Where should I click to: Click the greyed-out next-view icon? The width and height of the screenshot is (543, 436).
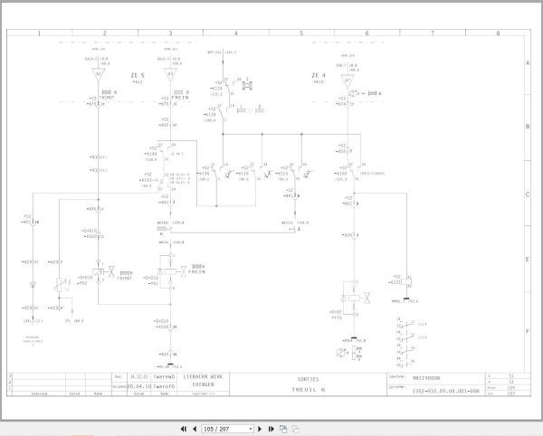tap(295, 429)
